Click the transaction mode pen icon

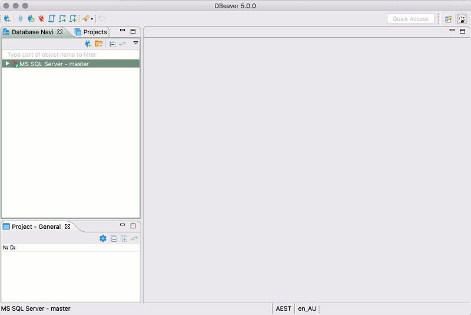[85, 19]
